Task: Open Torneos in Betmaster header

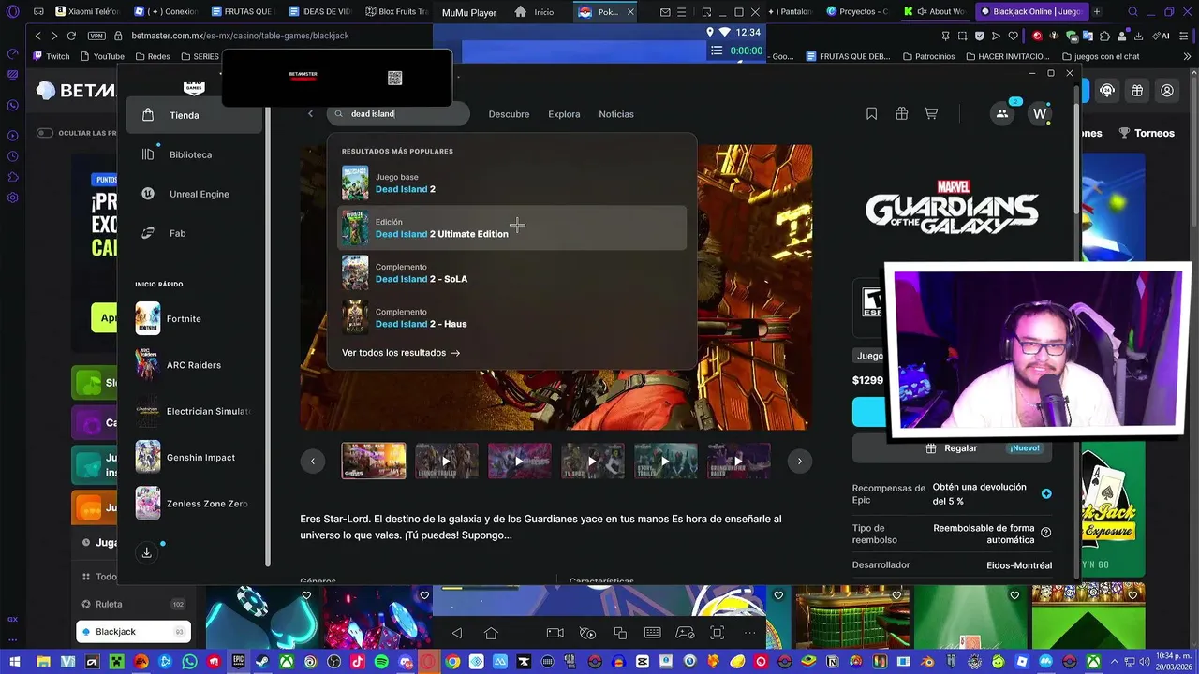Action: tap(1147, 133)
